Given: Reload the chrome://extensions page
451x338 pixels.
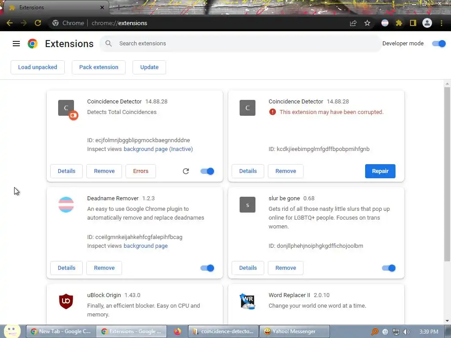Looking at the screenshot, I should (38, 23).
